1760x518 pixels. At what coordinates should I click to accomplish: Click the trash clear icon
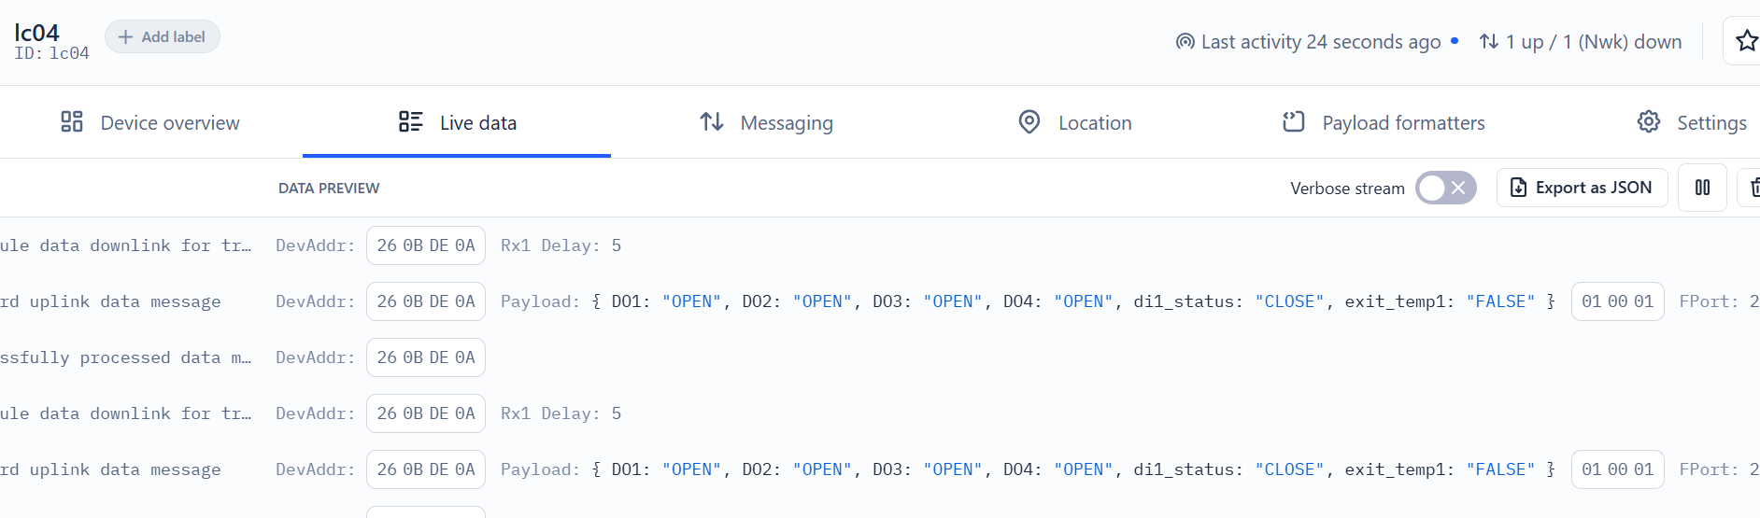(1753, 188)
